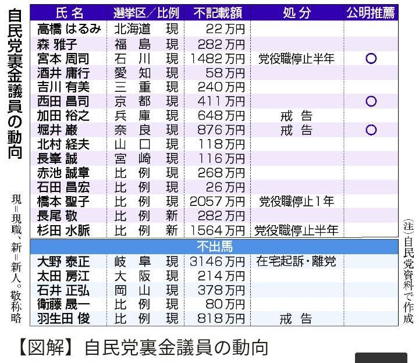The width and height of the screenshot is (419, 363).
Task: Click the 公明推薦 circle for 西田 昌司
Action: tap(371, 101)
